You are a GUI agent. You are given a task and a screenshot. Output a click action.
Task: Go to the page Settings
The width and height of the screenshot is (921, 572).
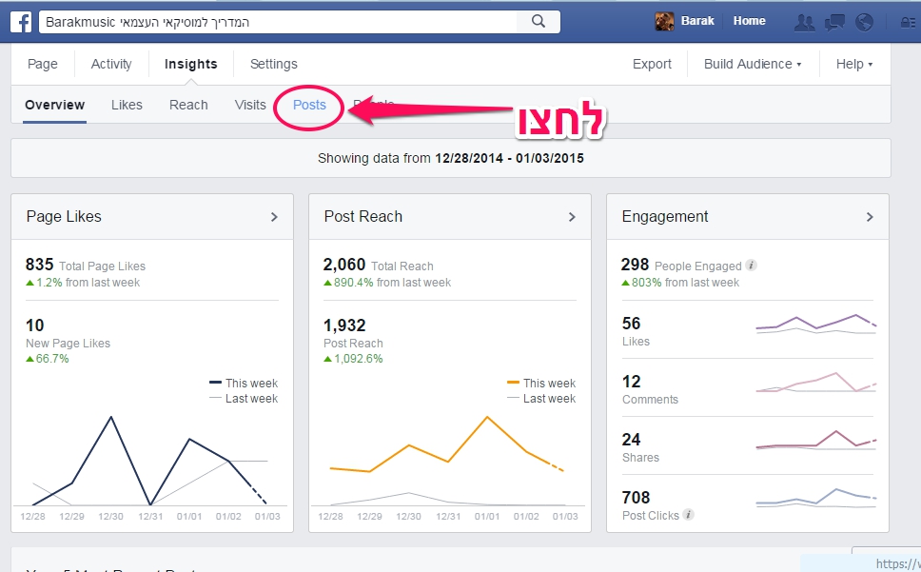(x=274, y=64)
